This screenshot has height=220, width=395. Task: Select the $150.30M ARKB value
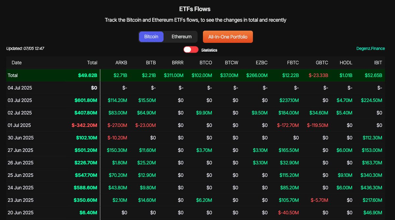click(x=117, y=150)
